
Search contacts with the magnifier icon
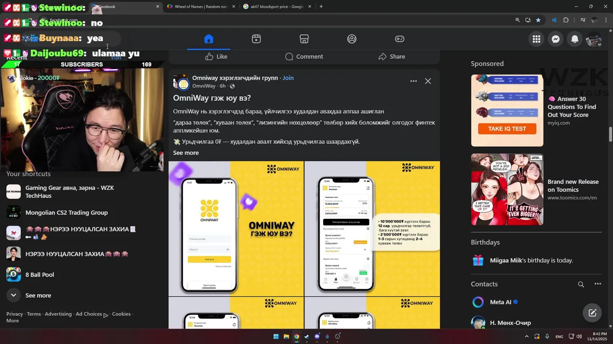point(581,284)
